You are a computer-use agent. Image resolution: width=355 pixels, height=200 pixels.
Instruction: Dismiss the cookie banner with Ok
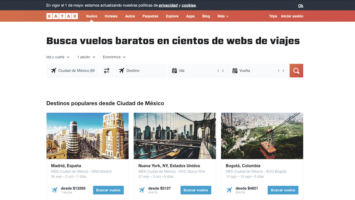coord(301,6)
